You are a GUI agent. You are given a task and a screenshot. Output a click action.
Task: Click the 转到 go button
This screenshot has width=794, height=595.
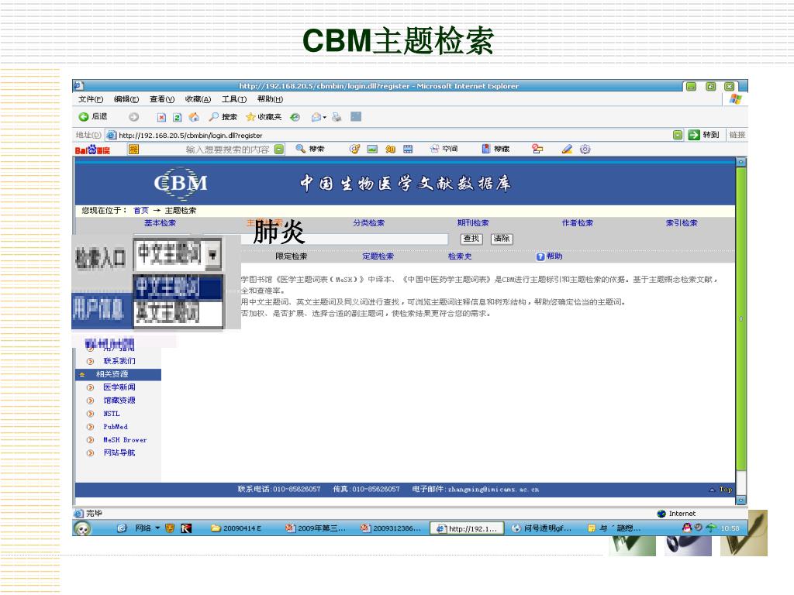tap(704, 135)
